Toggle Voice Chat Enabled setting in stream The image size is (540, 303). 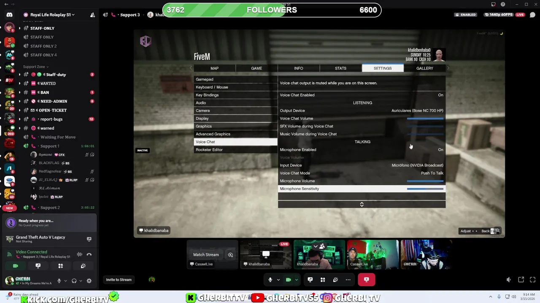pos(362,95)
